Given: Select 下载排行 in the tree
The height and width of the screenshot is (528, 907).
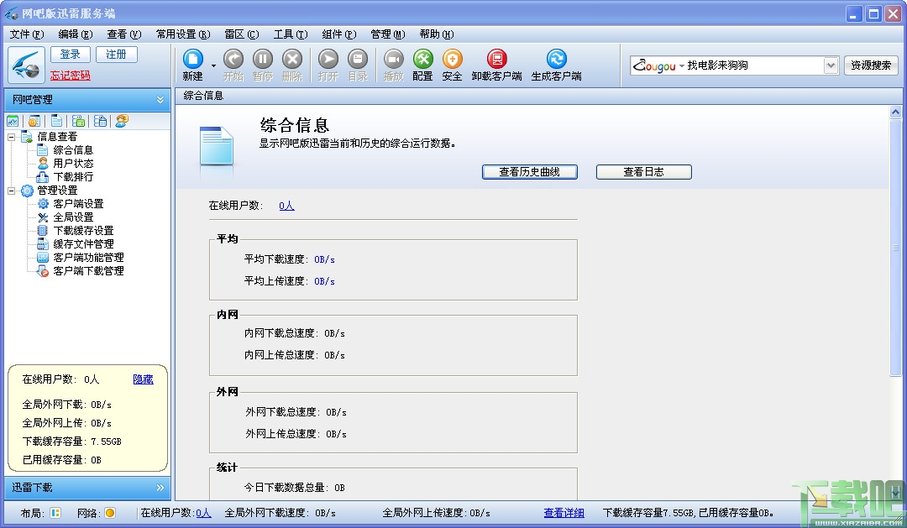Looking at the screenshot, I should 73,177.
